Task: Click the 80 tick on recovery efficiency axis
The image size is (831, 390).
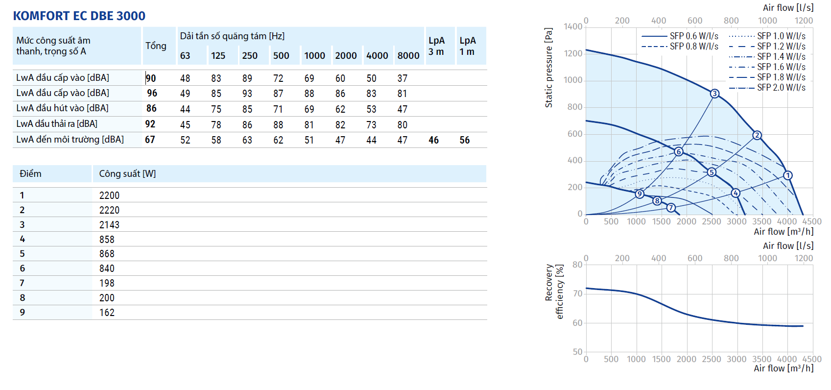Action: [578, 265]
